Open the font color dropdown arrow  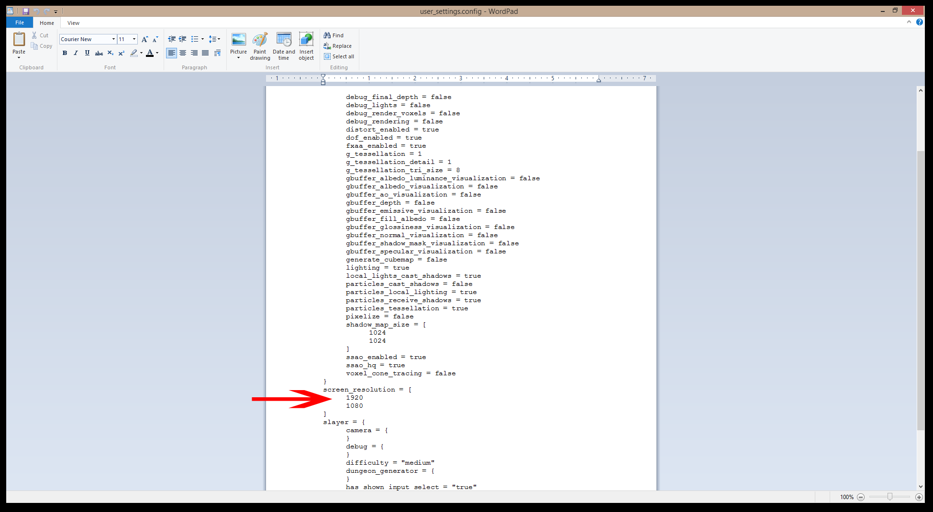pyautogui.click(x=157, y=53)
